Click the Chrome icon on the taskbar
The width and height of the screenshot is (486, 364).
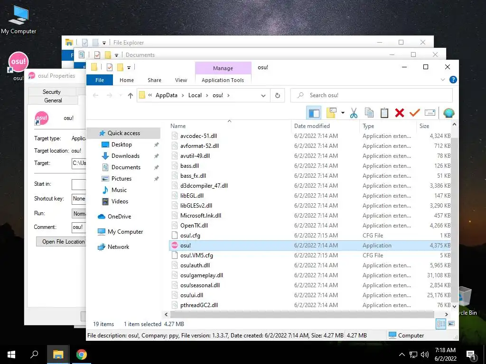(x=81, y=355)
